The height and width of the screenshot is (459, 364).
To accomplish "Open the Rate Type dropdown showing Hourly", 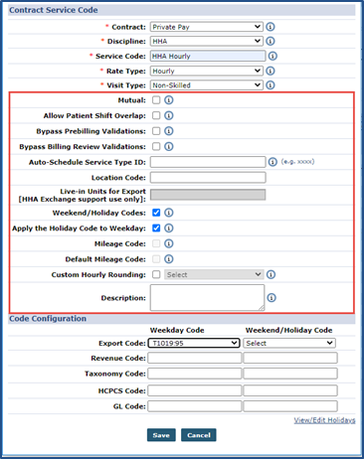I will coord(207,71).
